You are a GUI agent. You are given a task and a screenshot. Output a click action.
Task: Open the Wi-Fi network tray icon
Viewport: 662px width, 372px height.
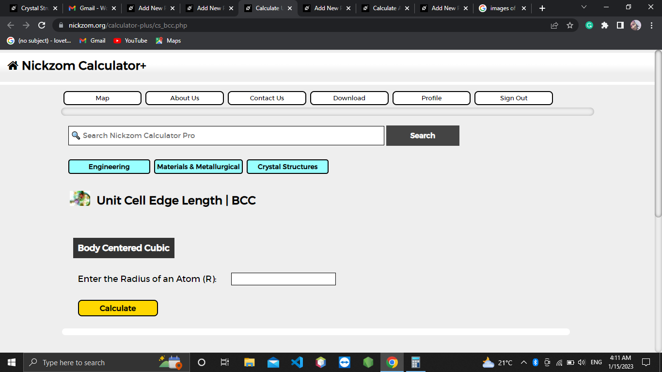pos(559,362)
